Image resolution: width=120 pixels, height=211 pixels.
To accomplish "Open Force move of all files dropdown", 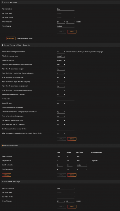I will (61, 125).
